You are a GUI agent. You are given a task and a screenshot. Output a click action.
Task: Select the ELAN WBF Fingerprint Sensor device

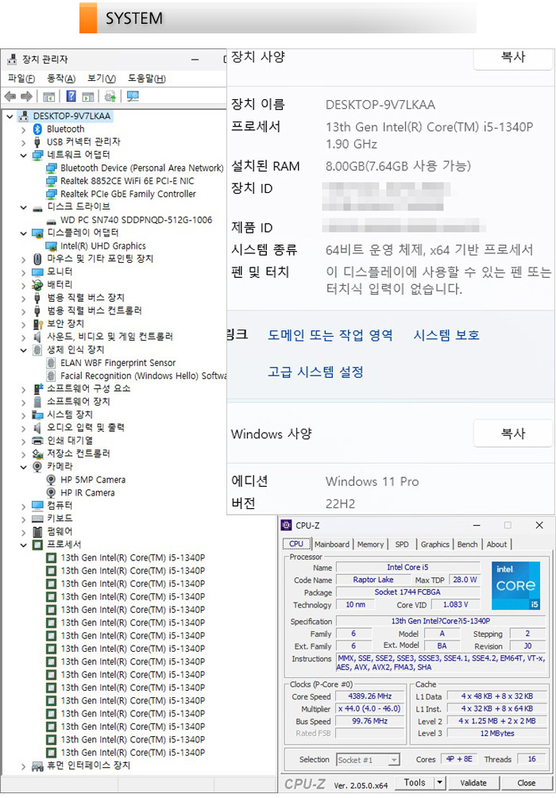(118, 363)
